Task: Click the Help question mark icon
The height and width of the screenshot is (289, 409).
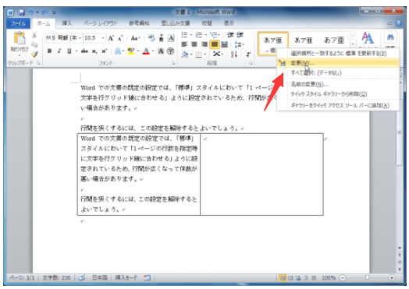Action: (399, 23)
